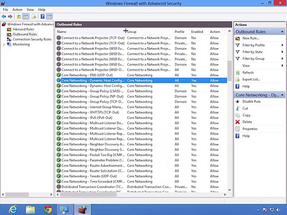Image resolution: width=287 pixels, height=215 pixels.
Task: Click the rules list horizontal scrollbar thumb
Action: (88, 195)
